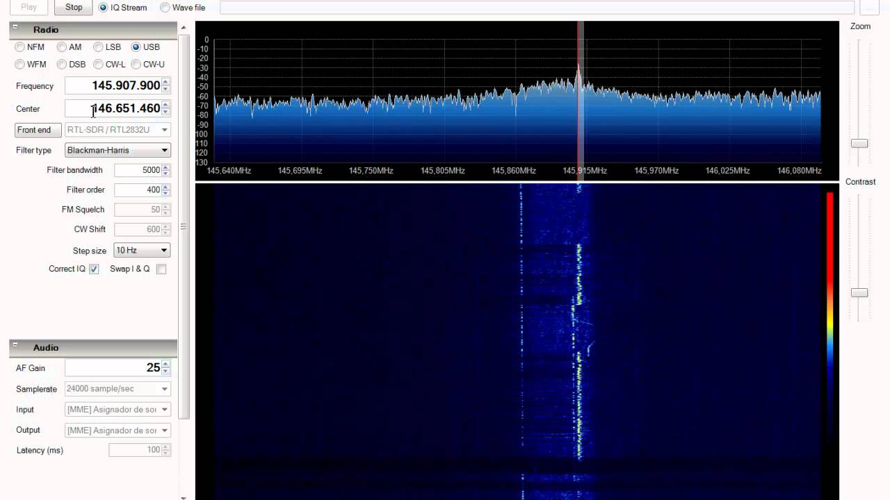Click the Stop button
The height and width of the screenshot is (500, 890).
(74, 8)
